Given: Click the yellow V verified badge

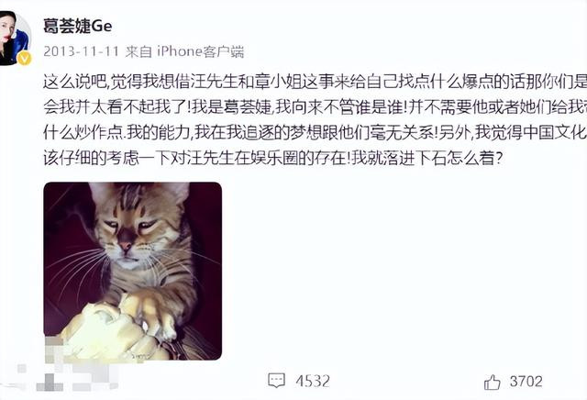Looking at the screenshot, I should pyautogui.click(x=25, y=59).
